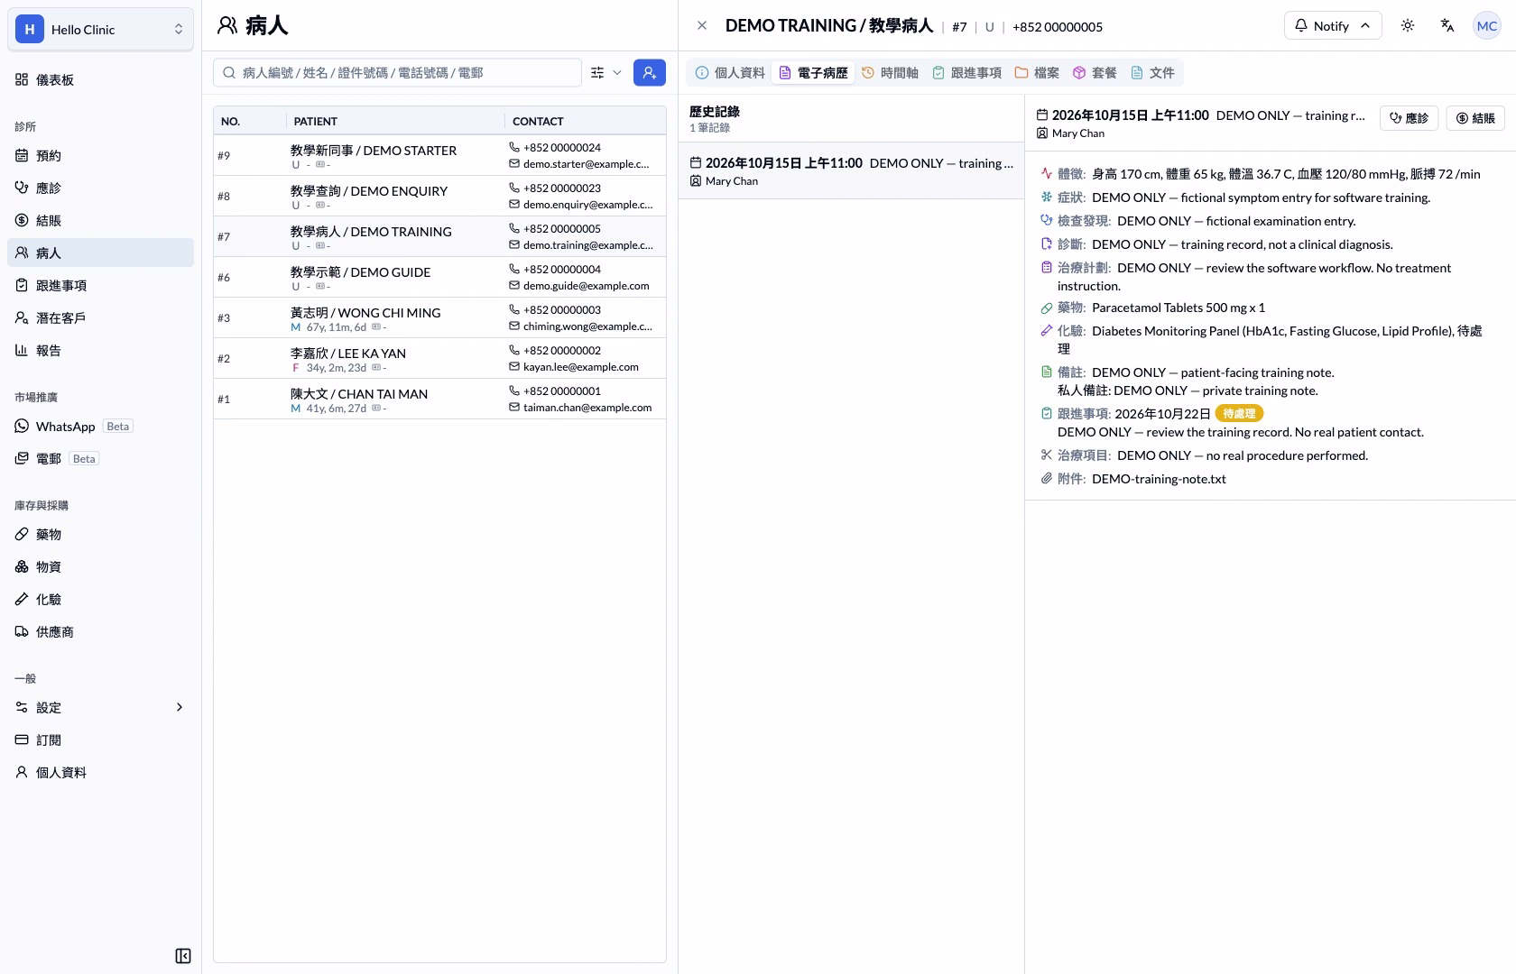Click the 待處理 pending status badge
The height and width of the screenshot is (974, 1516).
pyautogui.click(x=1239, y=414)
